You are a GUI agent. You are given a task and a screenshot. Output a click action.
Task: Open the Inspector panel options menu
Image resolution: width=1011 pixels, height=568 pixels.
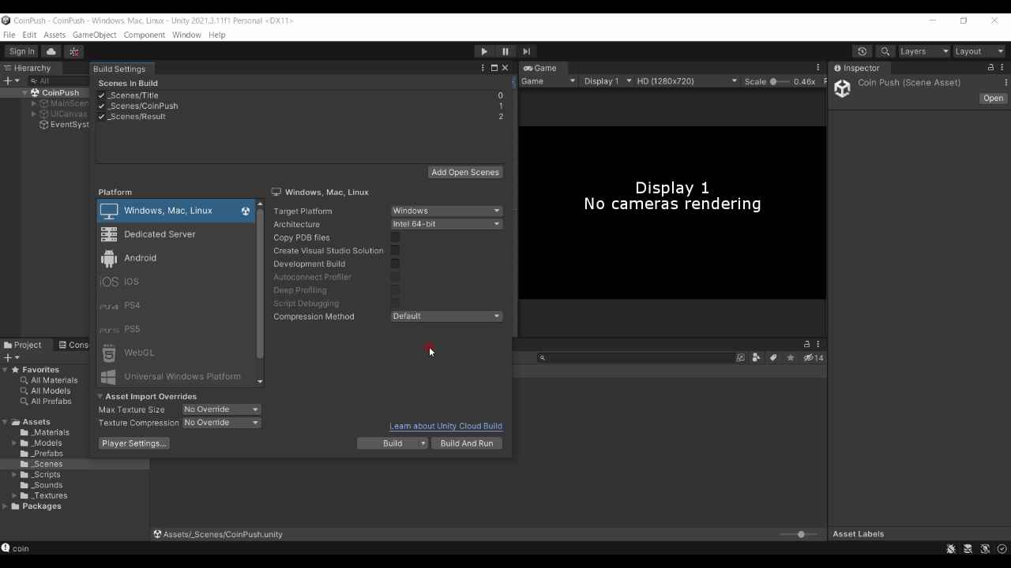1002,68
